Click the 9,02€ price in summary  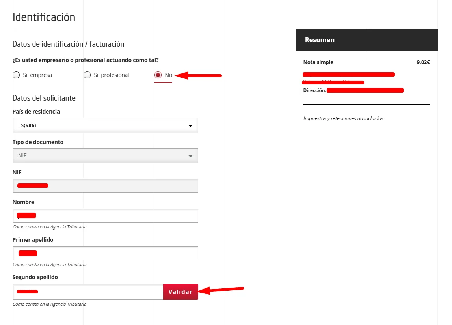point(423,62)
